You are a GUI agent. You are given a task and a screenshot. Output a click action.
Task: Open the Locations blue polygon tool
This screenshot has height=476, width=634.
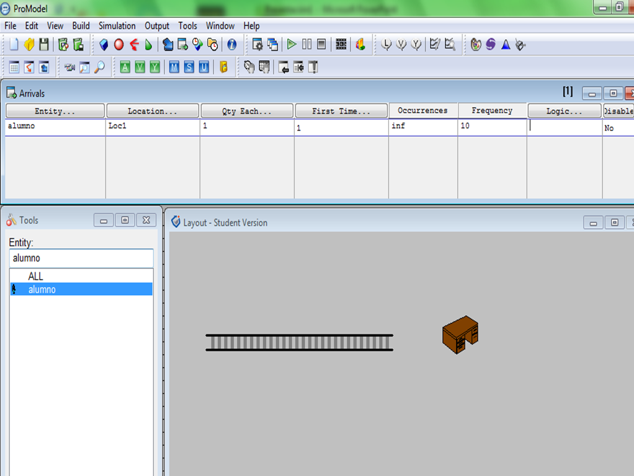104,45
